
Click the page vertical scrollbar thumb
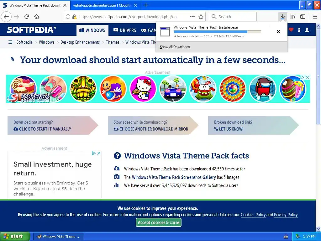click(318, 76)
